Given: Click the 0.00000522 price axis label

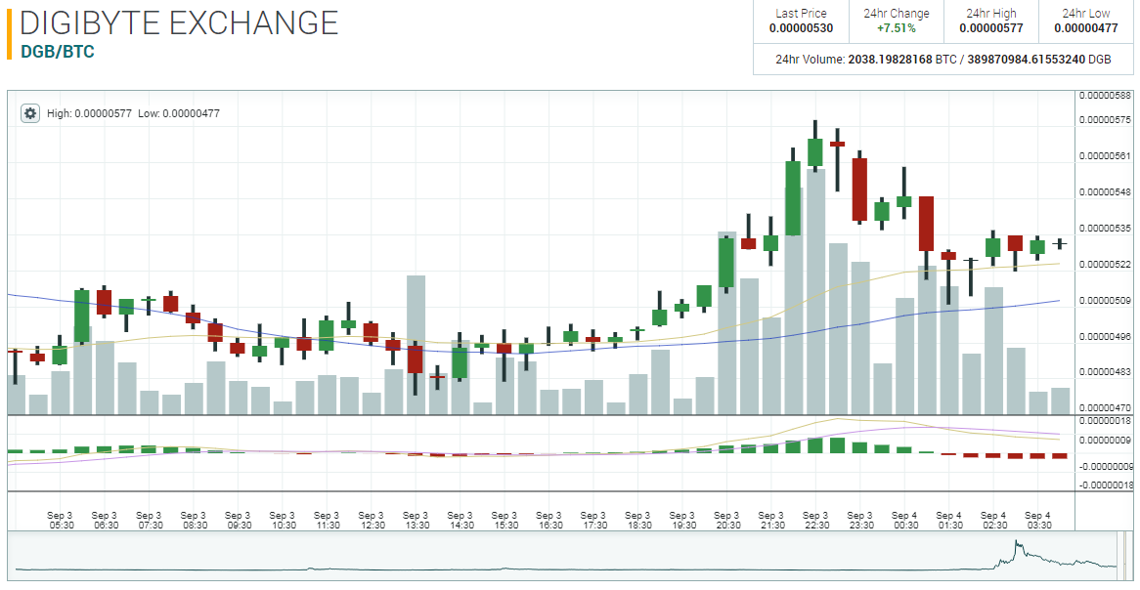Looking at the screenshot, I should tap(1105, 265).
